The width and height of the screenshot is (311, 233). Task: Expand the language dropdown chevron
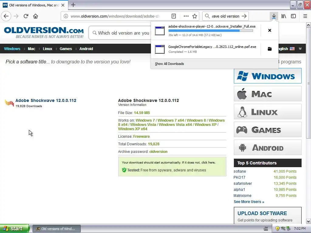pyautogui.click(x=300, y=49)
